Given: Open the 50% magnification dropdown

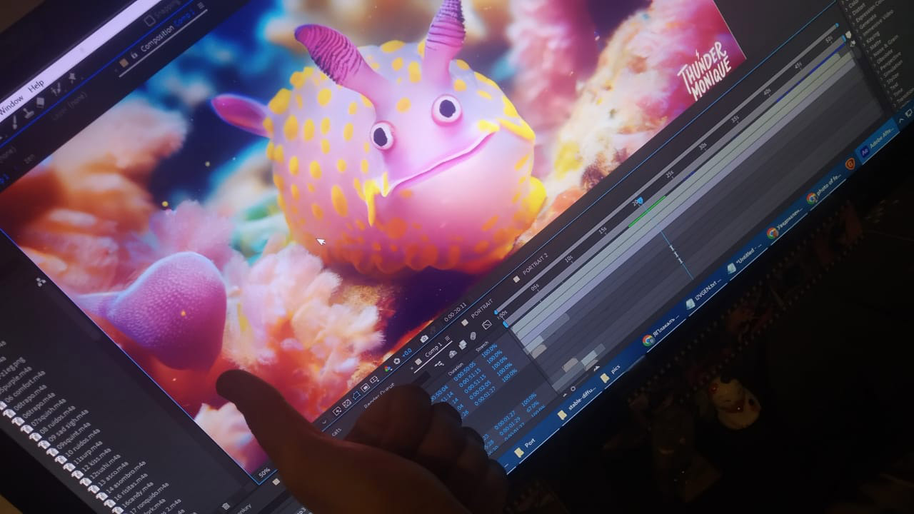Looking at the screenshot, I should (x=264, y=473).
